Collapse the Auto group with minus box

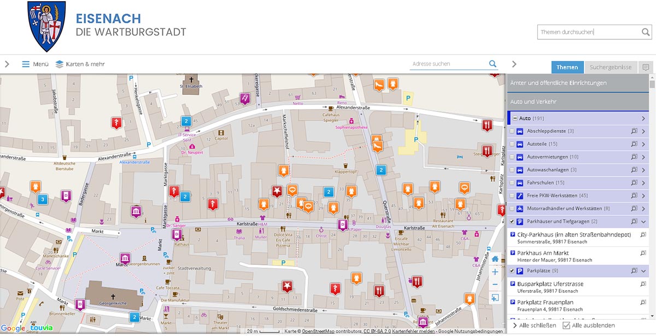point(515,118)
